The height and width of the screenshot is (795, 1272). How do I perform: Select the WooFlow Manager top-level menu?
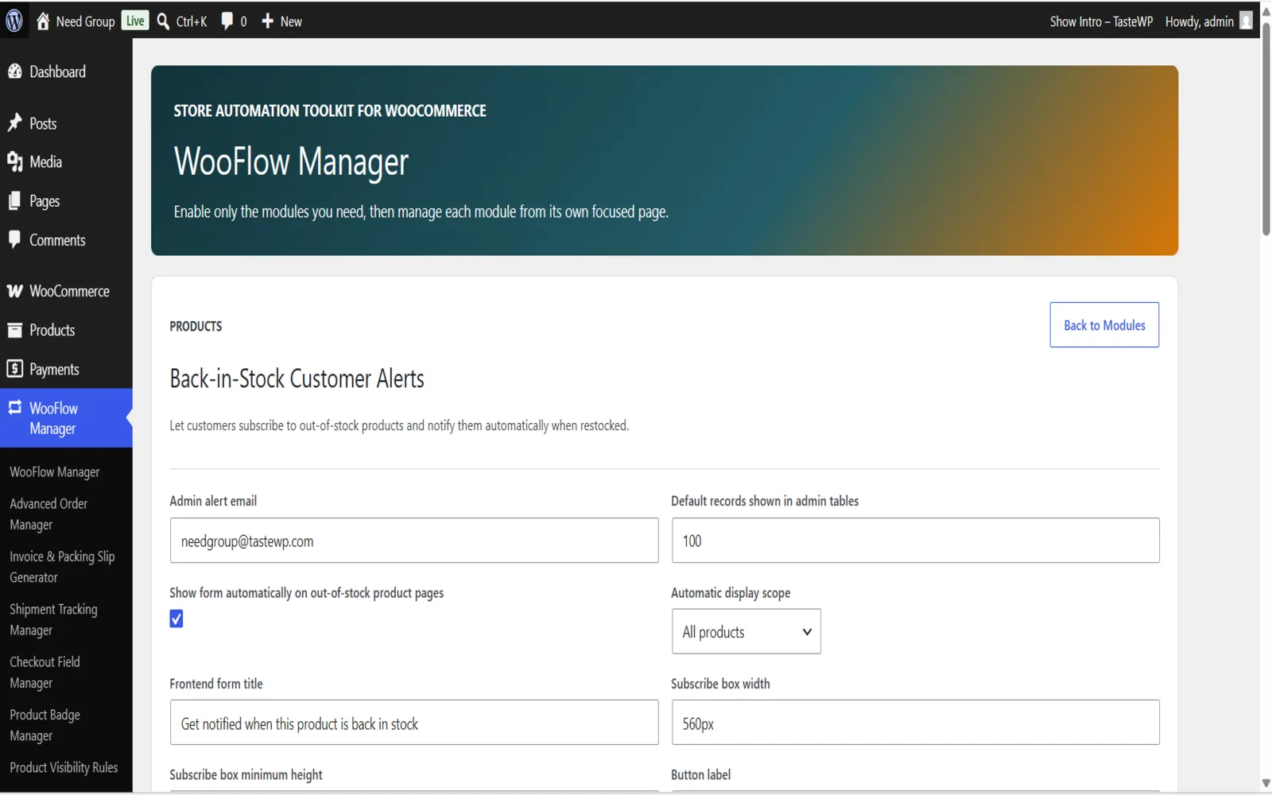[x=66, y=418]
